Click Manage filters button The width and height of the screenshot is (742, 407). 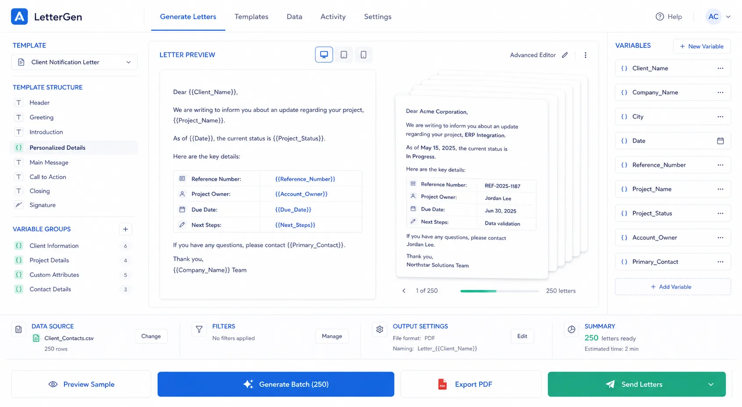[x=332, y=336]
